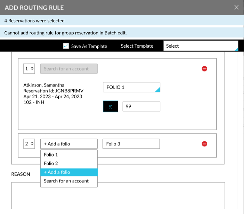Choose the highlighted + Add a folio option
The height and width of the screenshot is (214, 244).
[69, 172]
